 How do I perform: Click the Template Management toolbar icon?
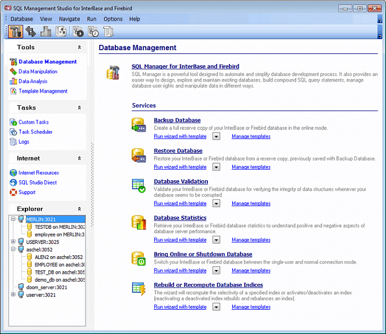pos(61,31)
